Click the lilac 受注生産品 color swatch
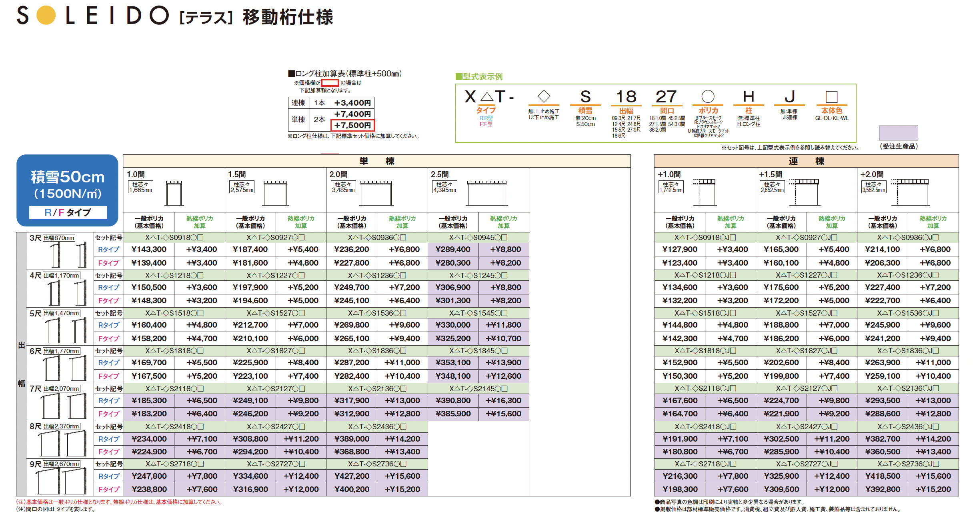The image size is (977, 520). click(898, 133)
